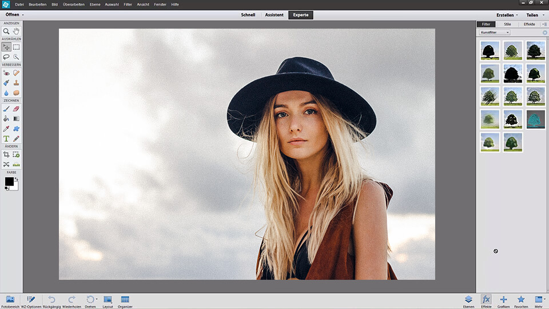
Task: Select the Rectangular Marquee tool
Action: (16, 47)
